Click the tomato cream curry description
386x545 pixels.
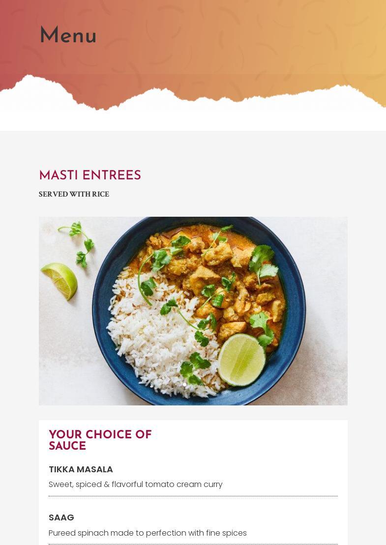(136, 485)
